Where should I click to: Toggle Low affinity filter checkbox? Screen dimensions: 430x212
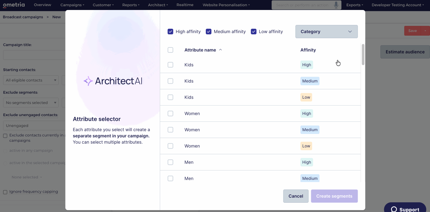[254, 32]
